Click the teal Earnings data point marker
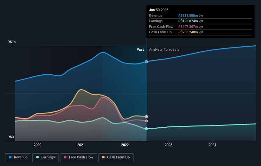This screenshot has width=261, height=166. (x=146, y=129)
